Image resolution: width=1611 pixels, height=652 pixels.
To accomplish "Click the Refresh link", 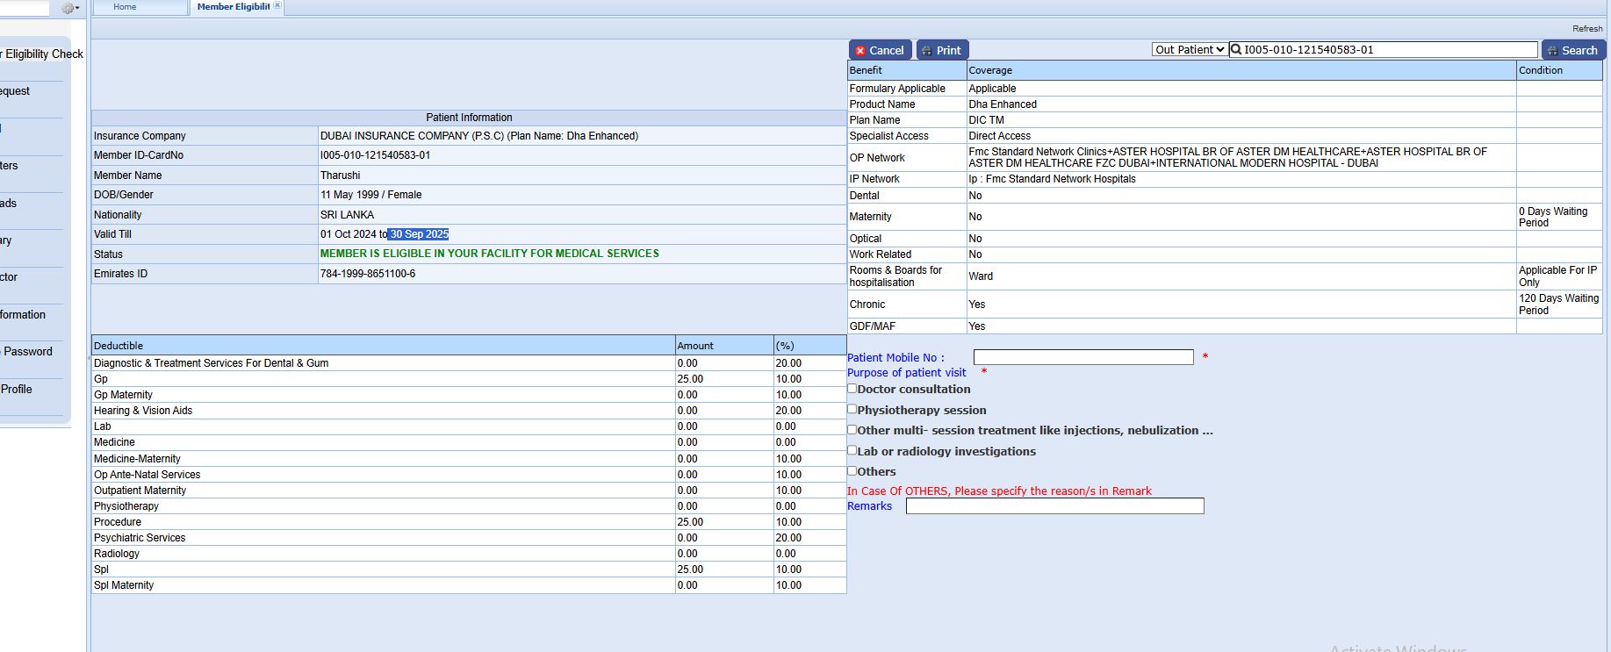I will (1586, 29).
